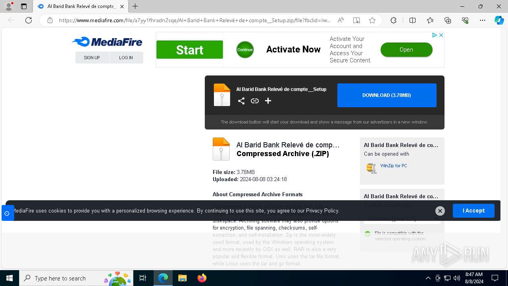Launch Firefox from the taskbar
This screenshot has width=508, height=286.
[x=202, y=278]
